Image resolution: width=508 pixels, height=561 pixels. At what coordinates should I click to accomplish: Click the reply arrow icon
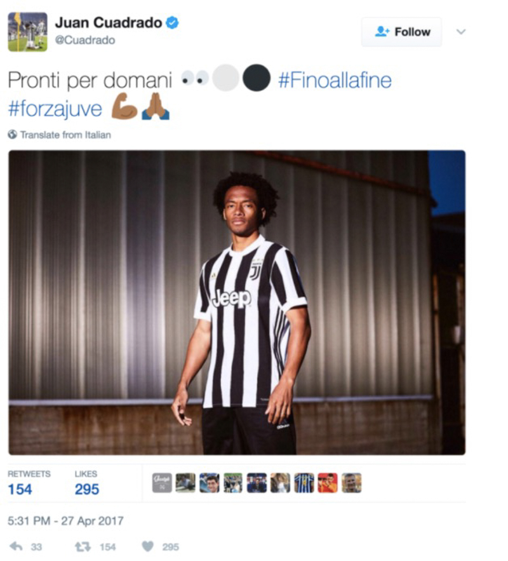click(x=16, y=546)
